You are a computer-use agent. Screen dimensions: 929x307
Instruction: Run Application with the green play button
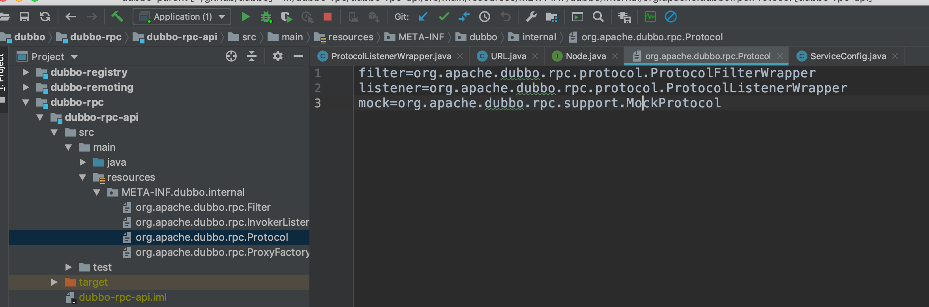(x=245, y=17)
